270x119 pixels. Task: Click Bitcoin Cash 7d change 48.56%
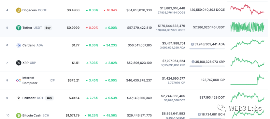click(x=110, y=115)
